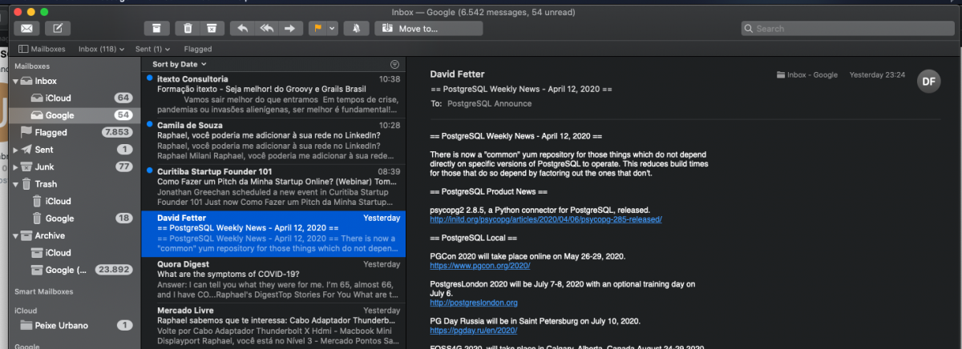This screenshot has width=962, height=349.
Task: Delete the selected message with trash icon
Action: [188, 29]
